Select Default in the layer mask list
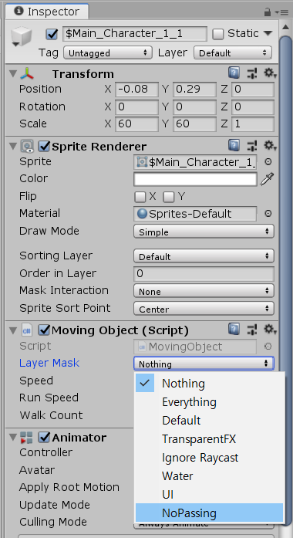 (x=210, y=421)
